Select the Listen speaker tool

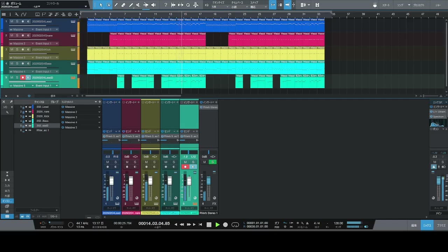[x=153, y=5]
